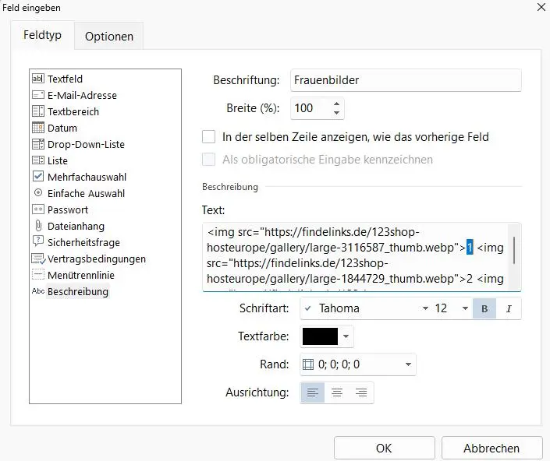Select Mehrfachauswahl field type
Image resolution: width=550 pixels, height=461 pixels.
point(86,177)
